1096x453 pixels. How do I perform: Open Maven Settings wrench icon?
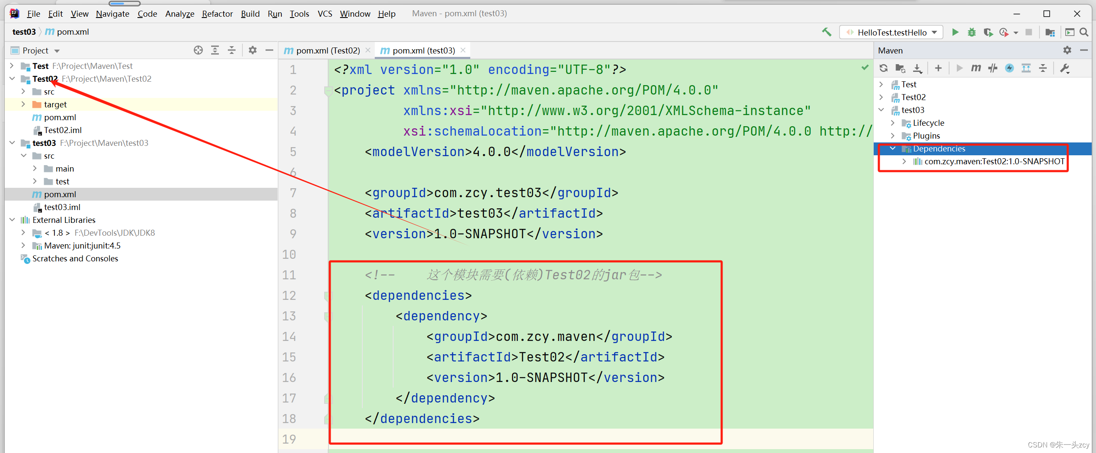[x=1065, y=68]
